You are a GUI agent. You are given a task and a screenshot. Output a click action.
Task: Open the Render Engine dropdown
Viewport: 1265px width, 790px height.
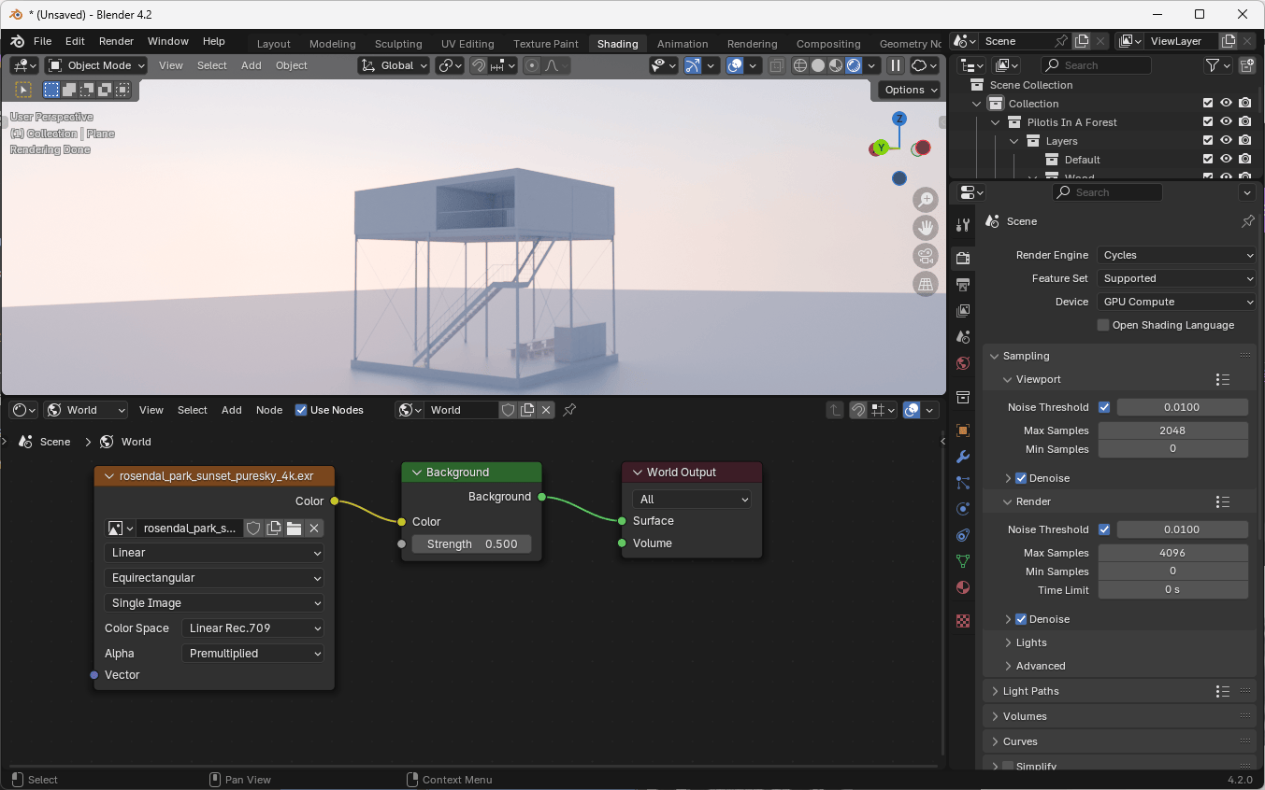pos(1177,255)
